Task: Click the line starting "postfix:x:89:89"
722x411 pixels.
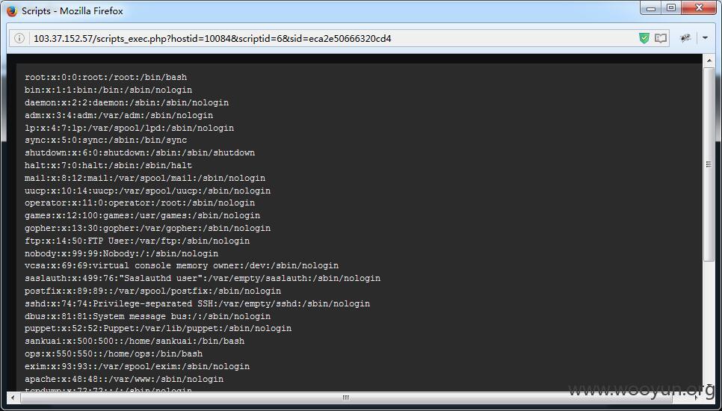Action: [x=153, y=291]
